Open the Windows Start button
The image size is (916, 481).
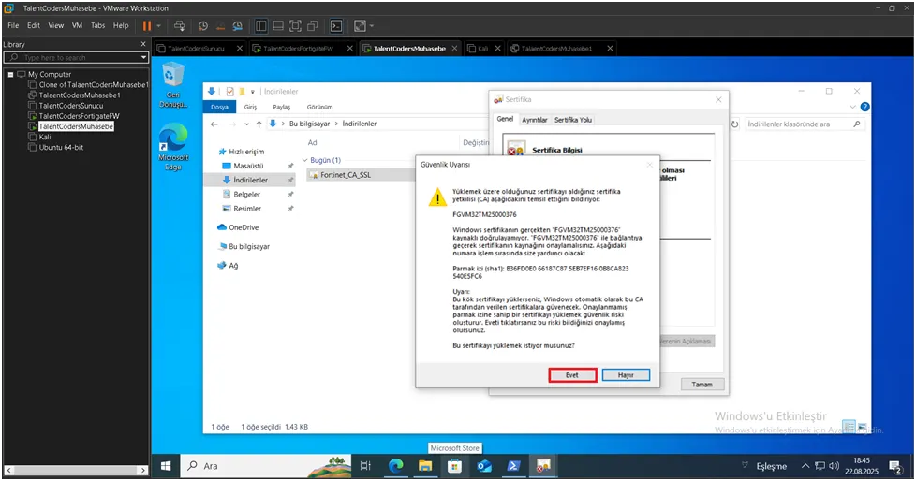click(166, 466)
